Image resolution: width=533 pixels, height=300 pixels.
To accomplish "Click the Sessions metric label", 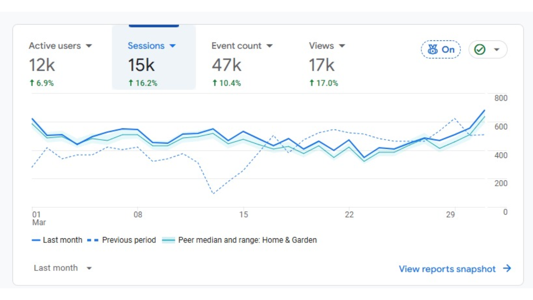I will [x=146, y=46].
